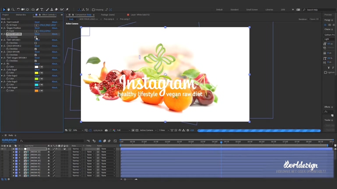Toggle the PHOTO OFF/ON checkbox
This screenshot has width=337, height=189.
[x=36, y=37]
